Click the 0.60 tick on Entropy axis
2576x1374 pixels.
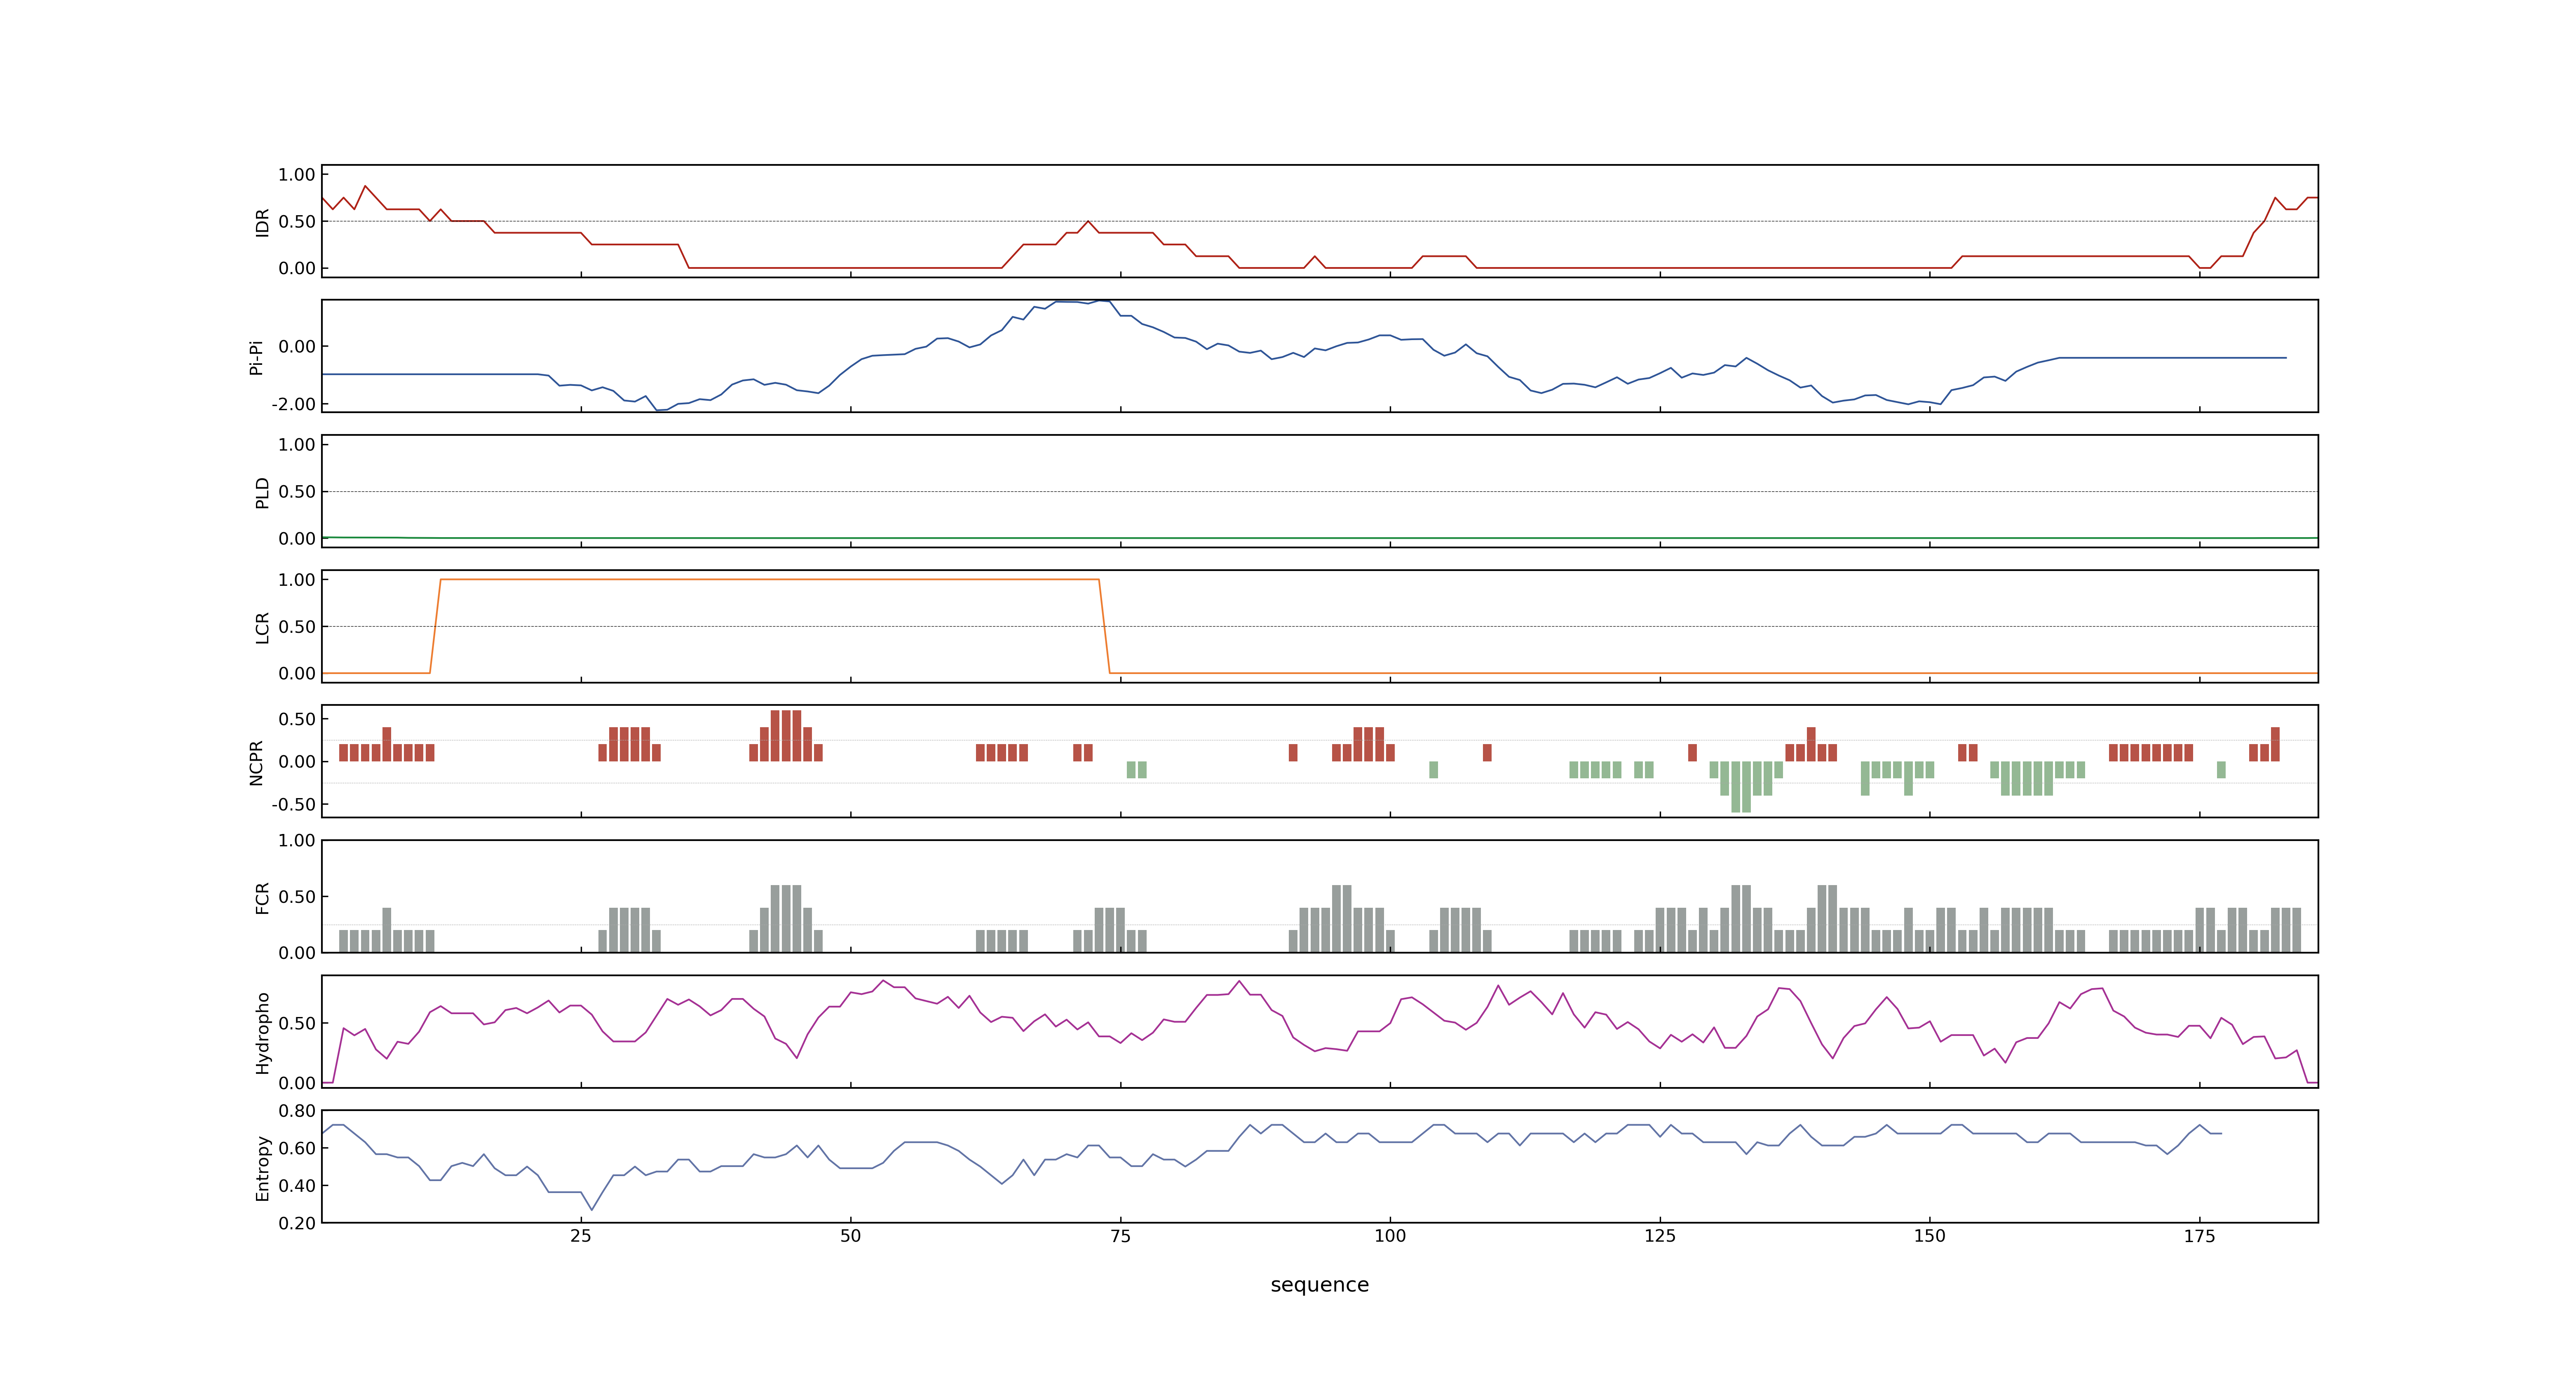[x=297, y=1148]
